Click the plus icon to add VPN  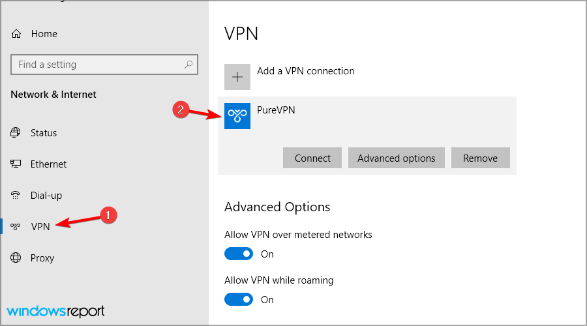(237, 77)
